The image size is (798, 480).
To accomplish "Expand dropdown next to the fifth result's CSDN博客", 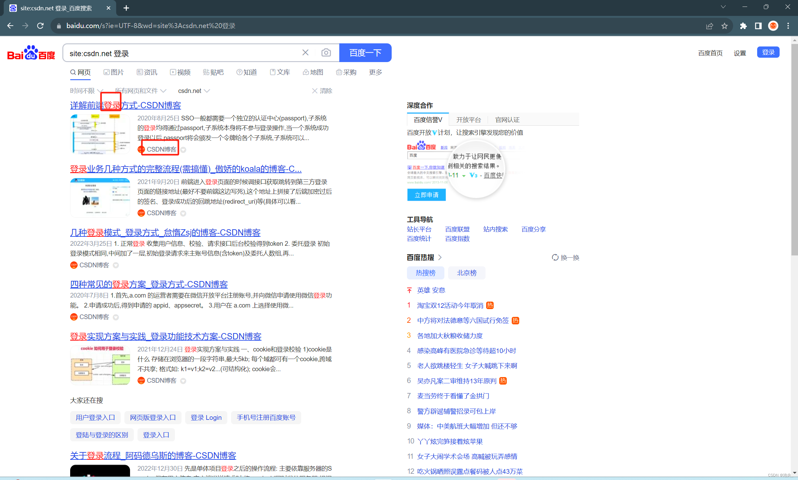I will (x=183, y=381).
